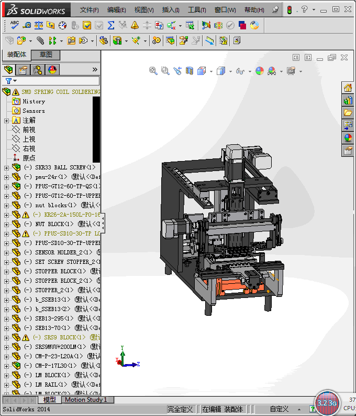Click the 自定义 unit system button

coord(279,409)
